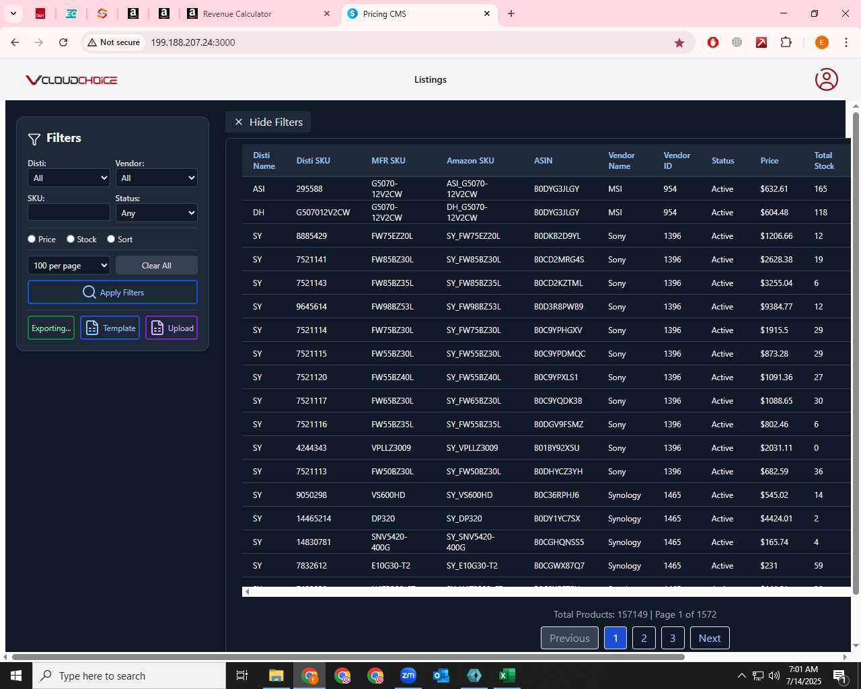Click Hide Filters button
This screenshot has height=689, width=861.
pyautogui.click(x=268, y=122)
